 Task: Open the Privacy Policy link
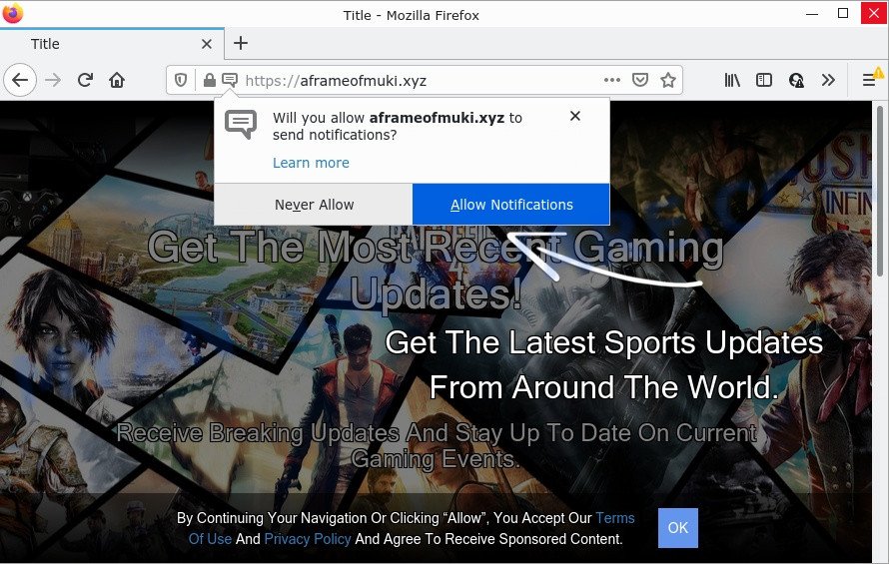[308, 539]
